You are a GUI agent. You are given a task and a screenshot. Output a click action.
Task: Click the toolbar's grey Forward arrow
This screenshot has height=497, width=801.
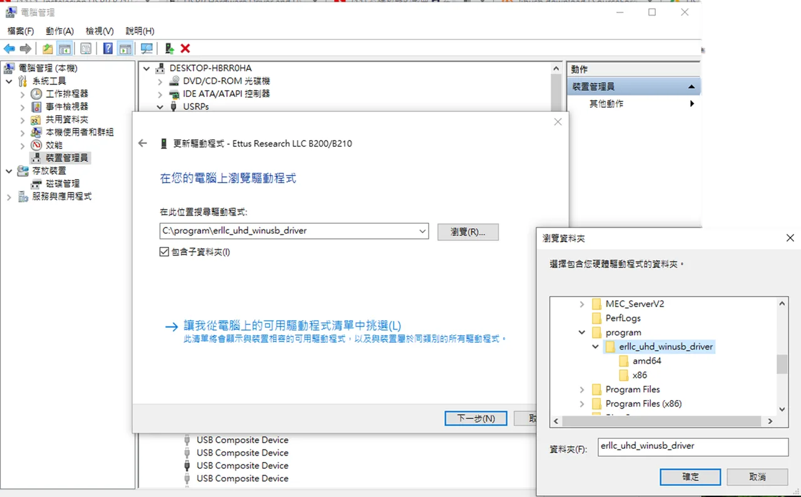point(26,49)
